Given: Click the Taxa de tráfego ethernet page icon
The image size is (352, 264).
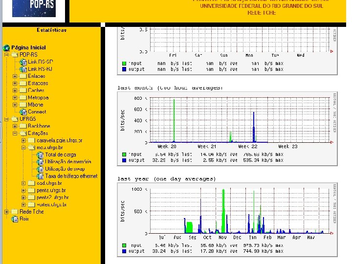Looking at the screenshot, I should tap(40, 176).
